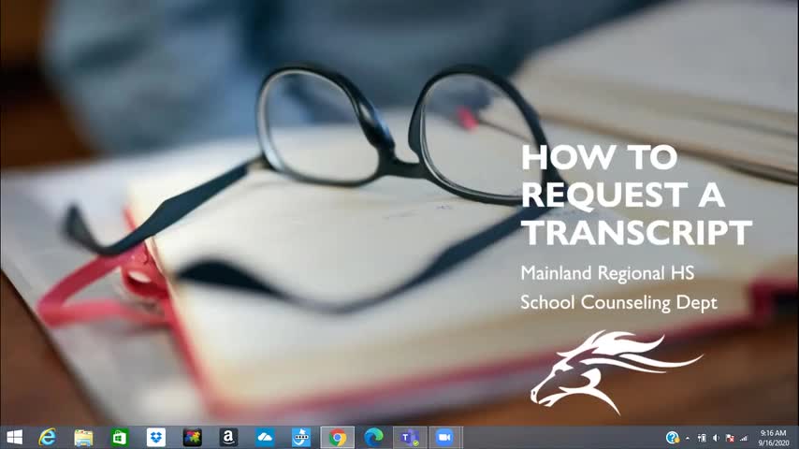This screenshot has height=449, width=799.
Task: Open the power and battery tray icon
Action: click(x=702, y=438)
